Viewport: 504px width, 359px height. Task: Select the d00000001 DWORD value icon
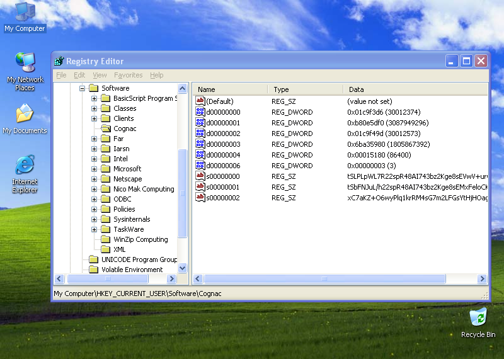point(200,122)
